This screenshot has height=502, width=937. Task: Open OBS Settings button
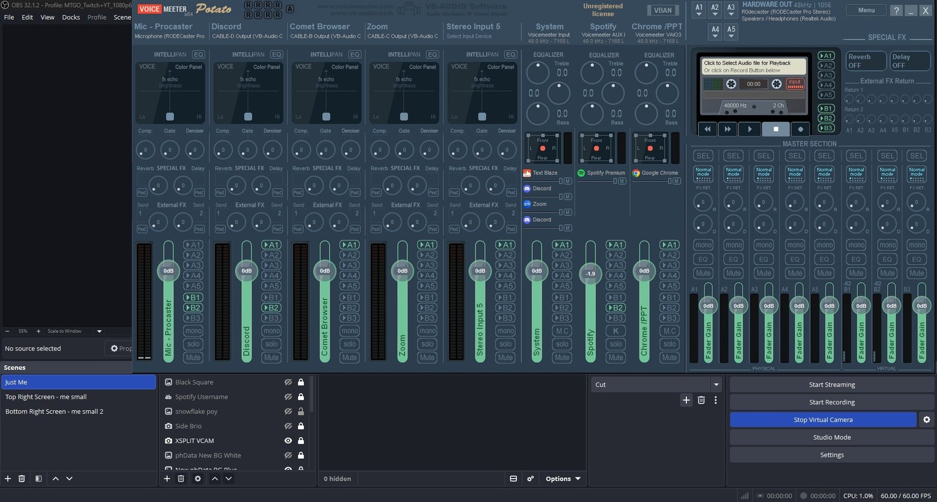[x=832, y=455]
